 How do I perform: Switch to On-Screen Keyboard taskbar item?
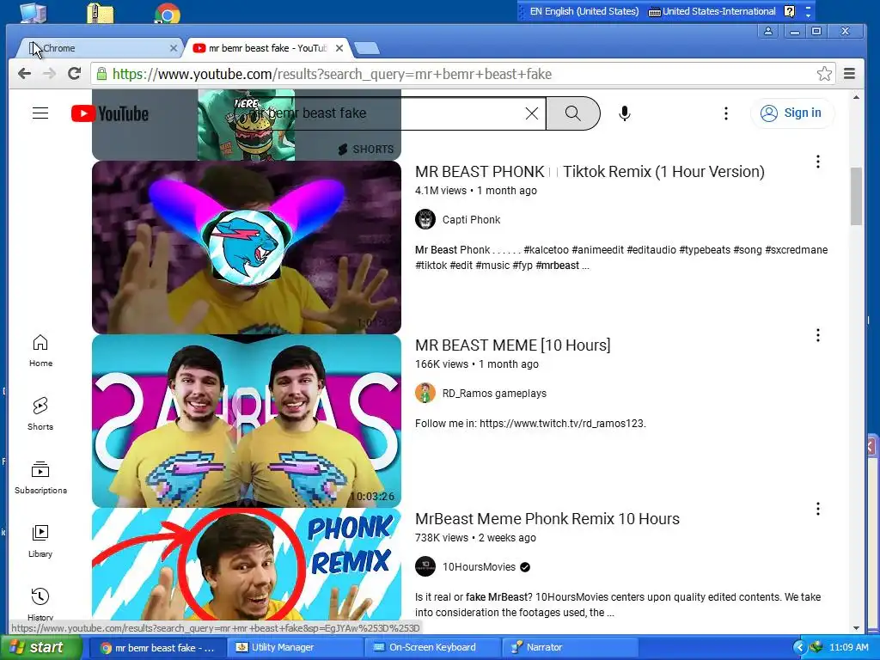coord(433,648)
